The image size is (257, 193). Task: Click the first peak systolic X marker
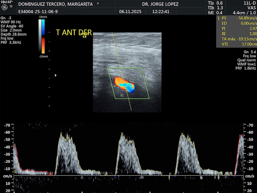(x=61, y=134)
